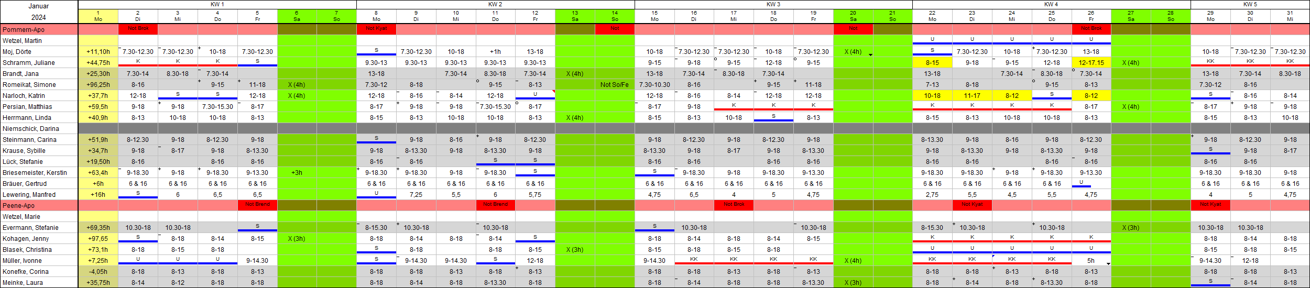Open dropdown arrow in Moj's X (4h) cell
Viewport: 1310px width, 288px height.
870,54
